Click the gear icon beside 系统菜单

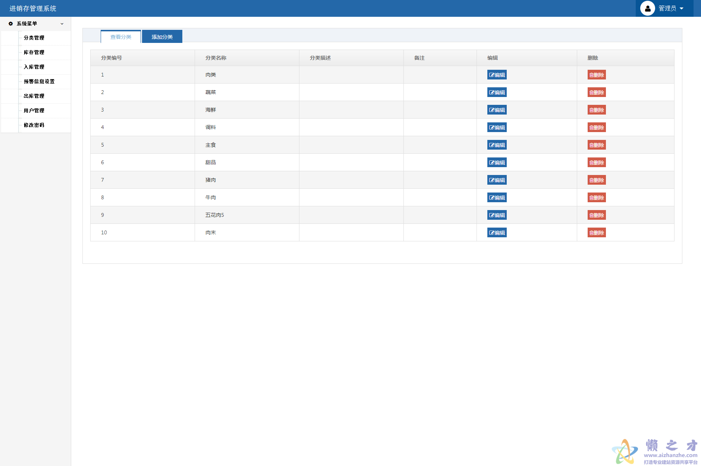click(10, 24)
